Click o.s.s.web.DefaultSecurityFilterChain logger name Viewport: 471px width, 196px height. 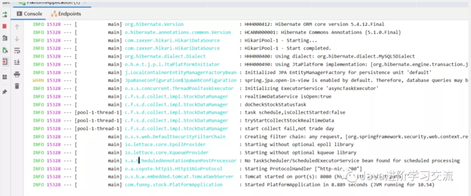click(x=175, y=137)
